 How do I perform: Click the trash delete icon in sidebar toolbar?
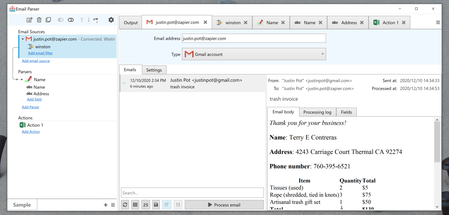pyautogui.click(x=39, y=20)
